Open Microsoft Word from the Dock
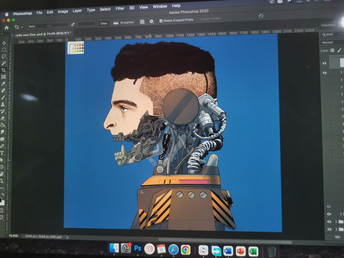Image resolution: width=344 pixels, height=258 pixels. [228, 251]
